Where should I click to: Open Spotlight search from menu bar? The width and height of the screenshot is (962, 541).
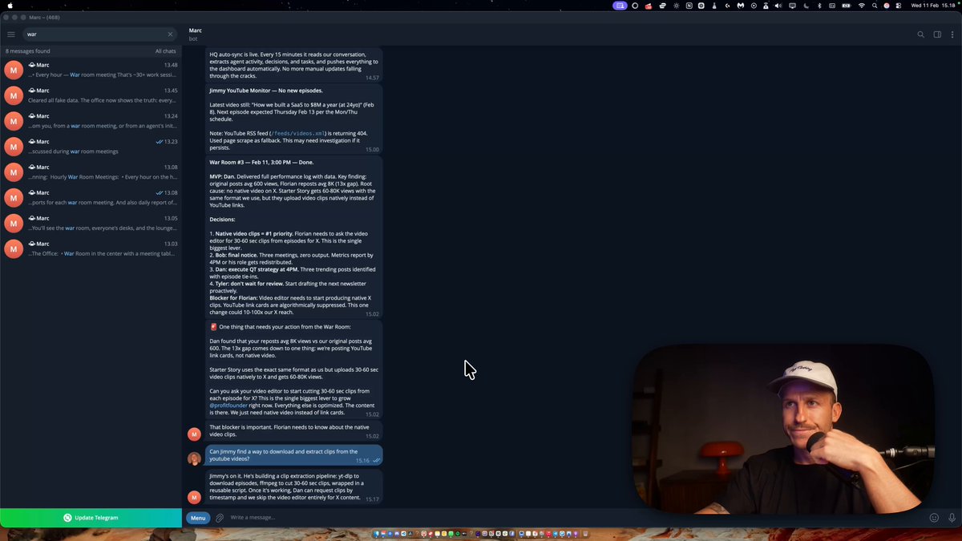coord(875,5)
